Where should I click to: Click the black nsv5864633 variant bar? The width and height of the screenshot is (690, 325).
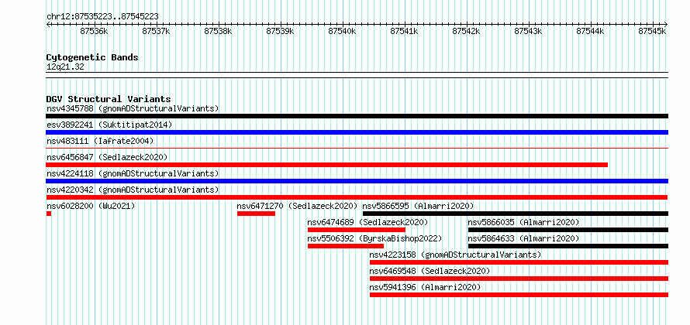pos(568,246)
